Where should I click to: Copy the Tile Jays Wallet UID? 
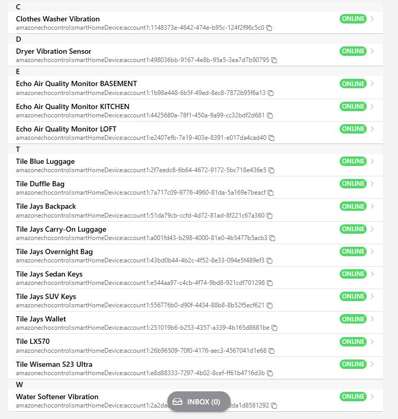275,328
